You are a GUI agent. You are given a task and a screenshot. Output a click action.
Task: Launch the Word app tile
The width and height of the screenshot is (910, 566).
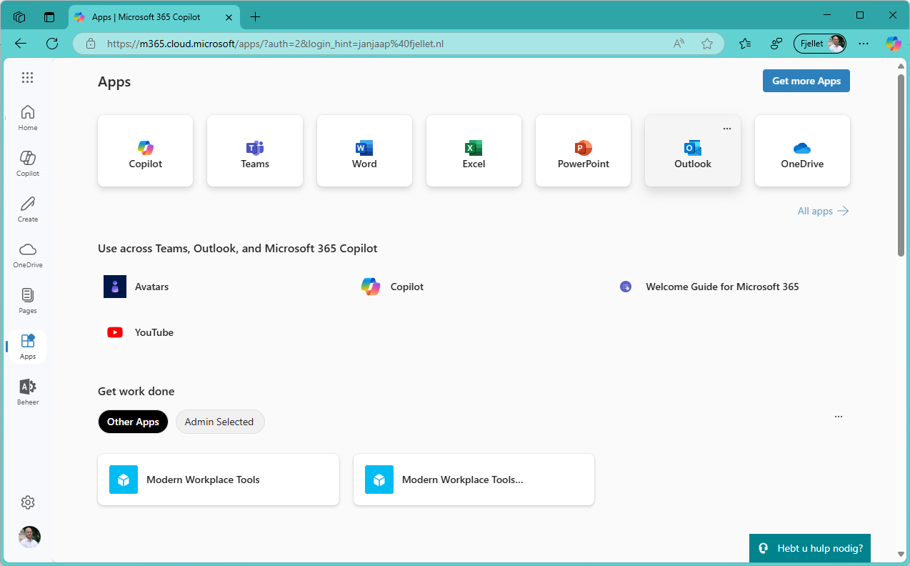click(x=364, y=151)
